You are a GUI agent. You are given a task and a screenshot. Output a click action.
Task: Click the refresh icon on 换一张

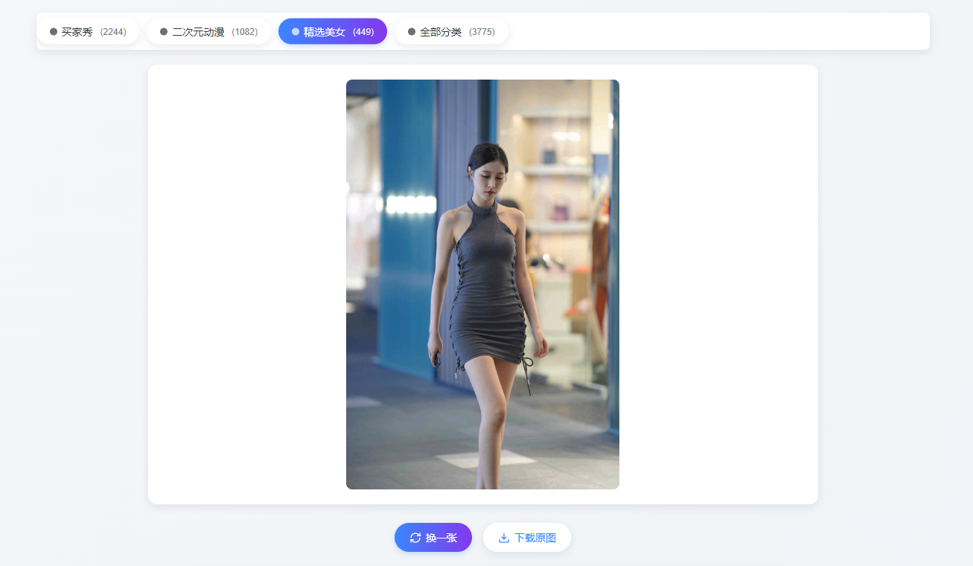(415, 538)
